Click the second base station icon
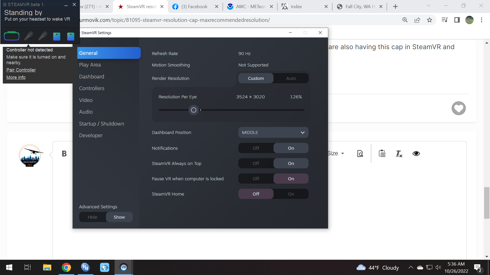The height and width of the screenshot is (275, 490). pos(71,36)
